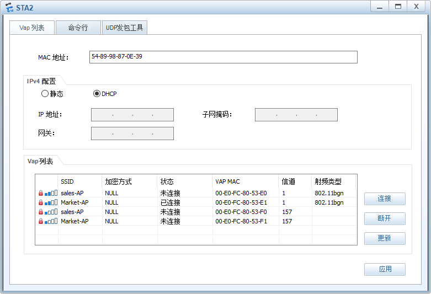Click the 信道 channel column header

click(295, 181)
